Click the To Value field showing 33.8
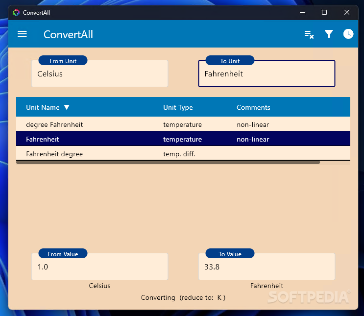This screenshot has width=364, height=316. (267, 267)
